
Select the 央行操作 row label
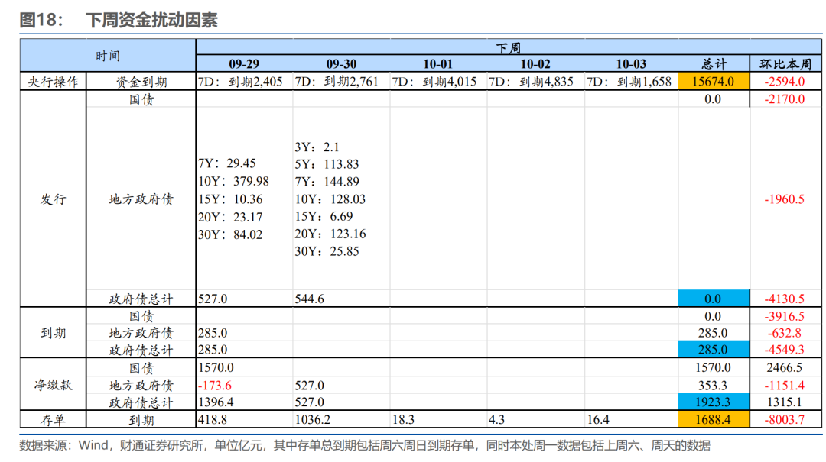point(53,82)
